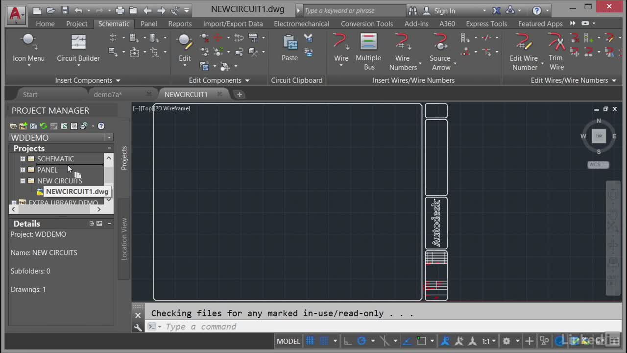Launch the Circuit Builder tool
The height and width of the screenshot is (353, 627).
[78, 48]
